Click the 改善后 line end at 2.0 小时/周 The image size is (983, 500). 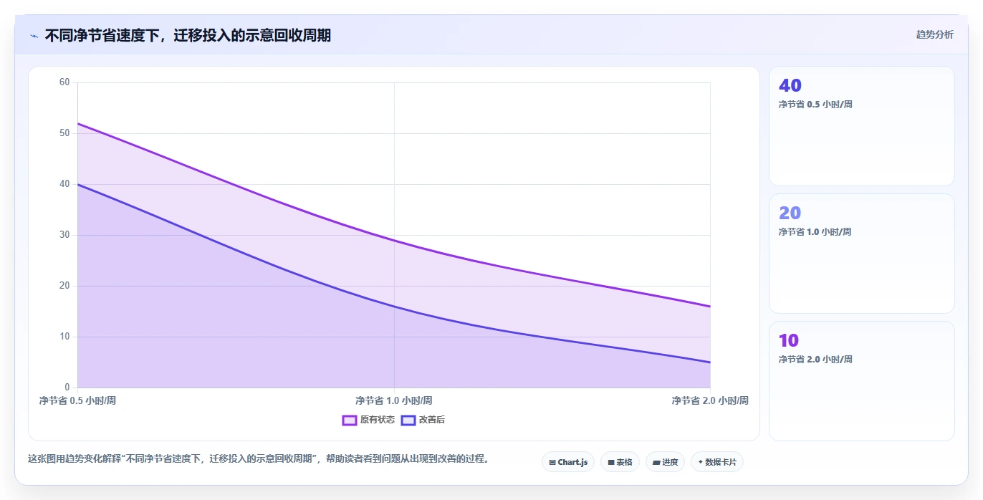[710, 362]
